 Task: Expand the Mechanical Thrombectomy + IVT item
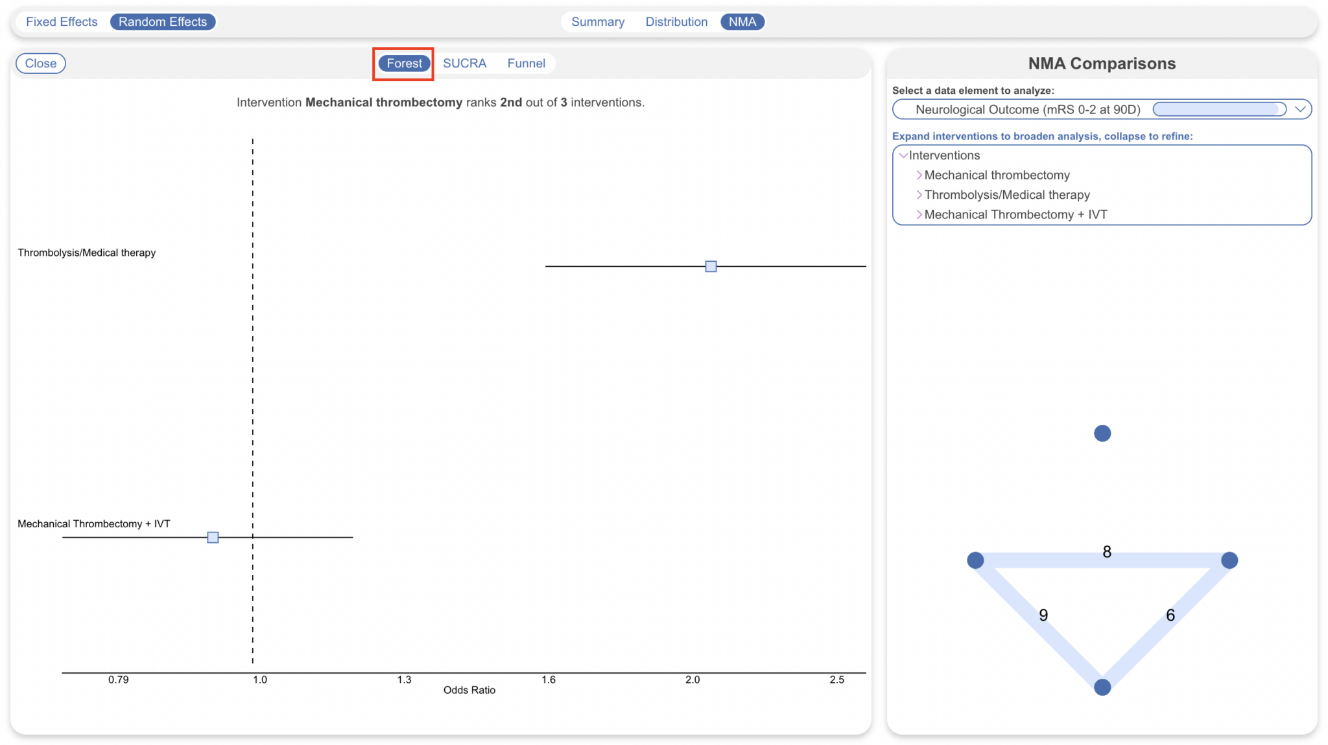pyautogui.click(x=919, y=214)
